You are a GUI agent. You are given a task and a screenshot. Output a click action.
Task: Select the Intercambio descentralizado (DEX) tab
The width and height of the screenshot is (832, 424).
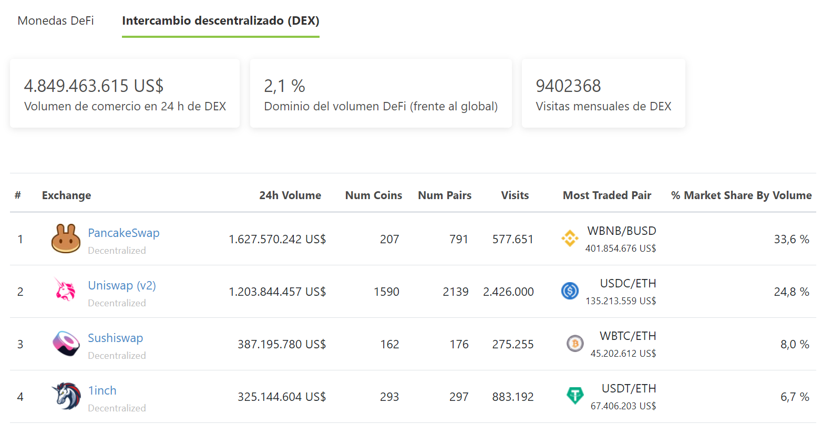click(221, 20)
